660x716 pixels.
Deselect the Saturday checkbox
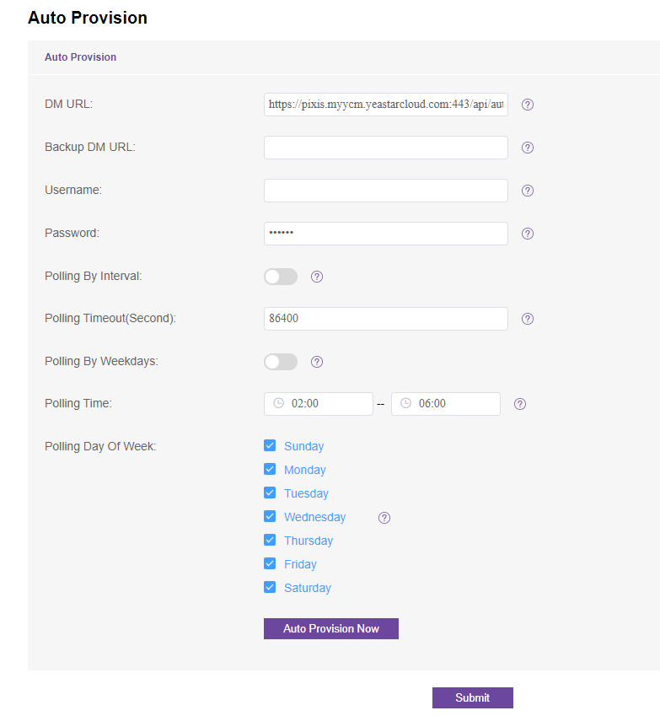coord(270,587)
